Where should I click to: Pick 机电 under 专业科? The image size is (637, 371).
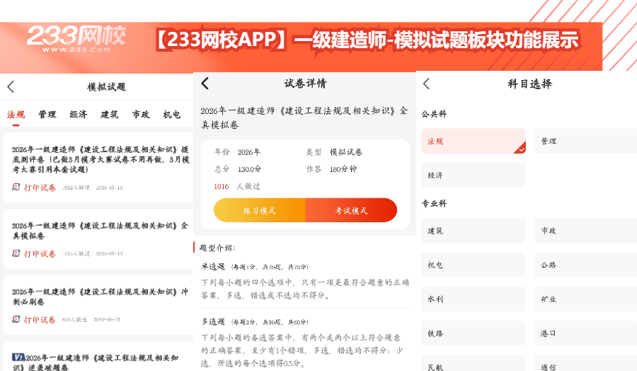474,265
